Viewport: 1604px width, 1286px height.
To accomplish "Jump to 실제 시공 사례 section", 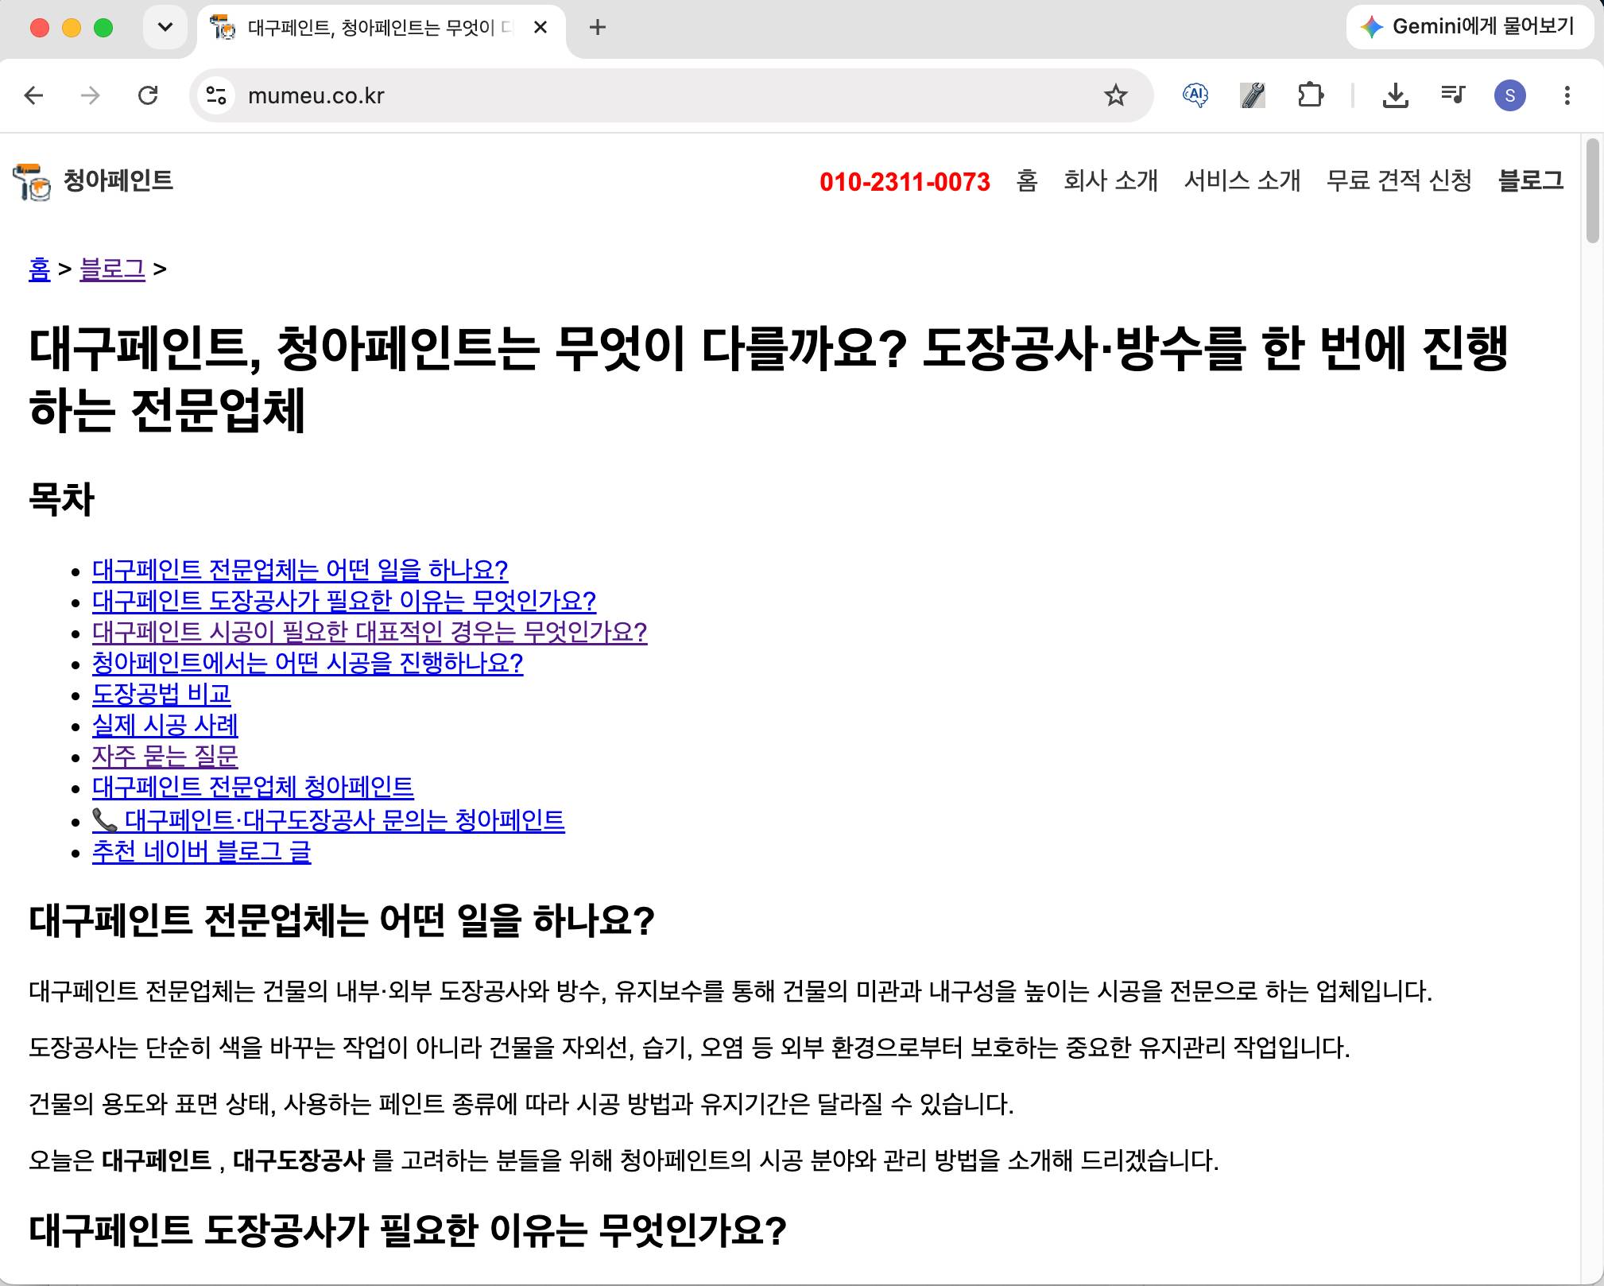I will point(165,725).
